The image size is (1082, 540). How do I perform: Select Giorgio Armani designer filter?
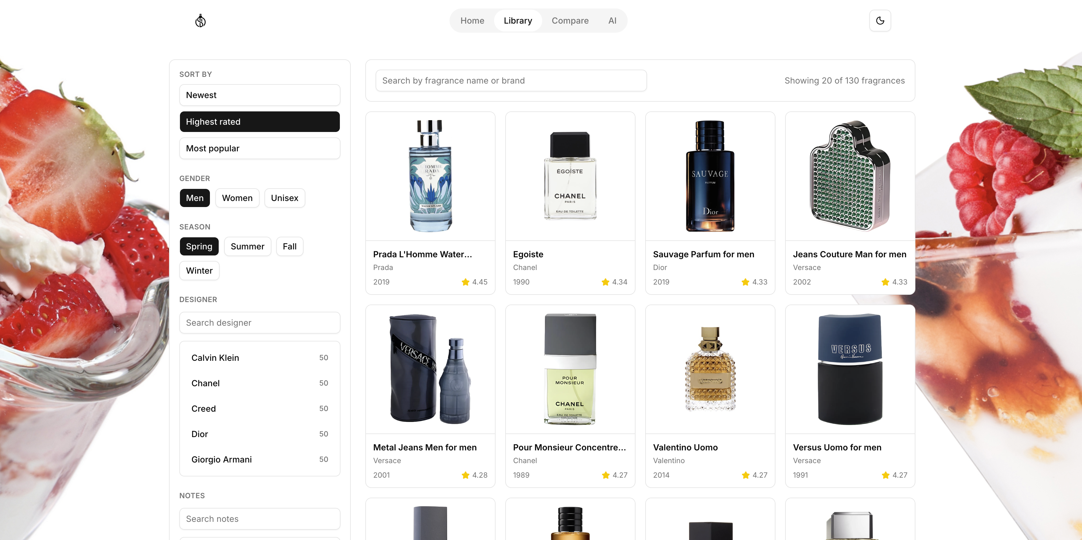click(x=260, y=459)
